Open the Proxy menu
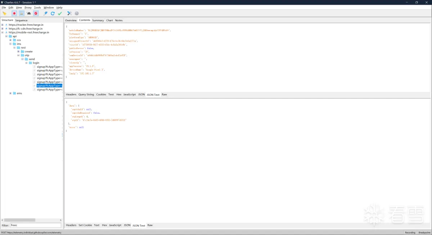 [28, 8]
